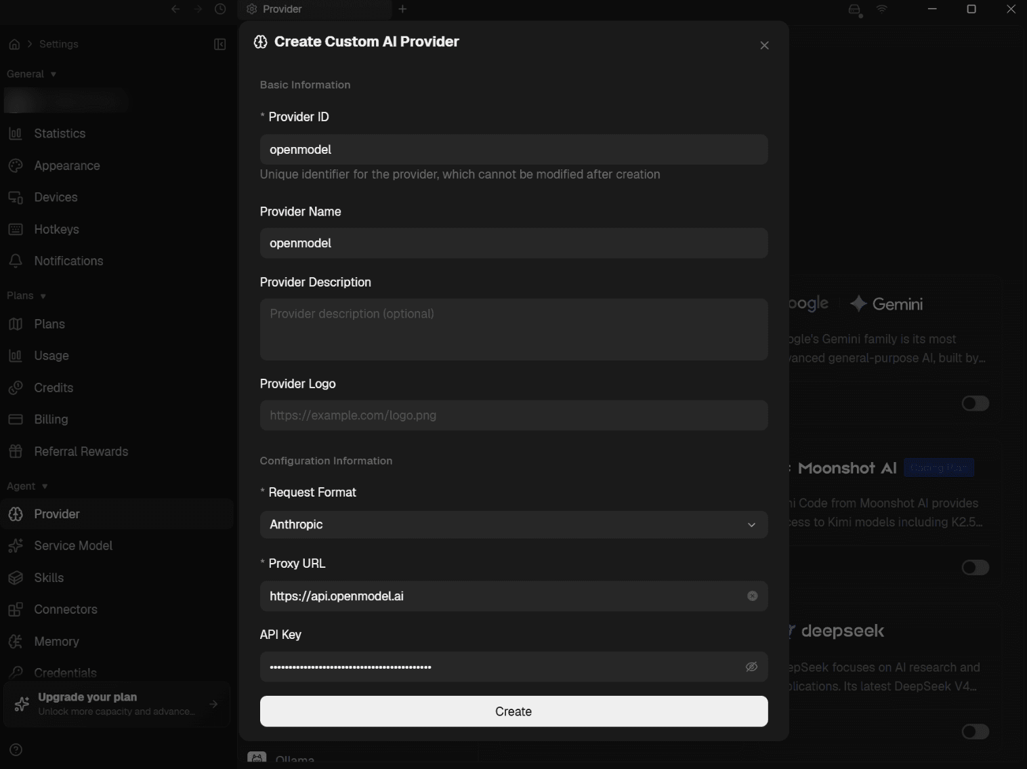
Task: Open history clock icon in title bar
Action: click(x=220, y=9)
